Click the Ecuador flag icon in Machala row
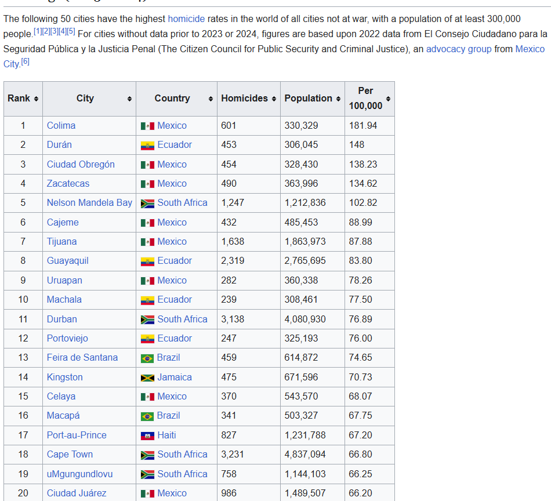551x501 pixels. (x=147, y=300)
